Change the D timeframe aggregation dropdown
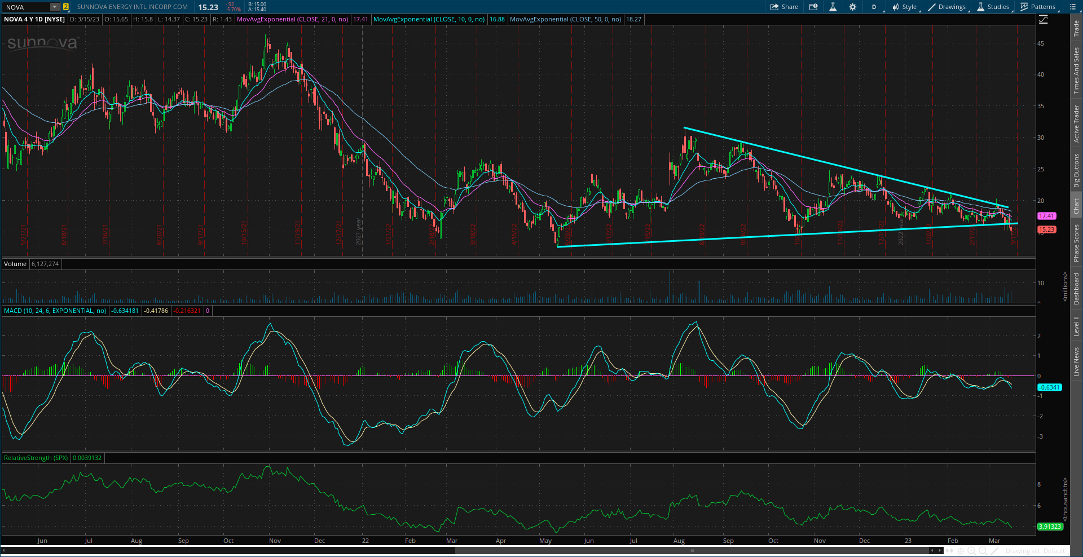The image size is (1083, 557). click(874, 7)
